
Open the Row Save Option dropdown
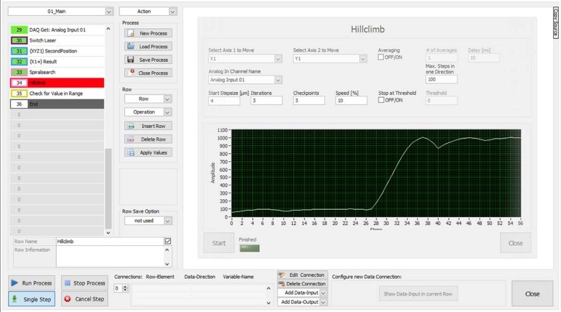[x=168, y=220]
